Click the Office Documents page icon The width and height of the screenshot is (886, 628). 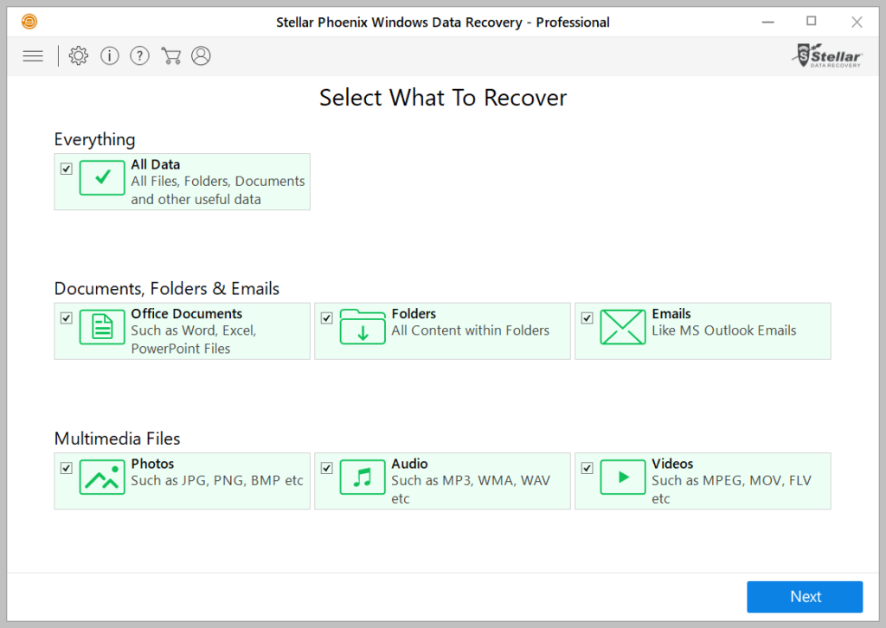[x=102, y=327]
